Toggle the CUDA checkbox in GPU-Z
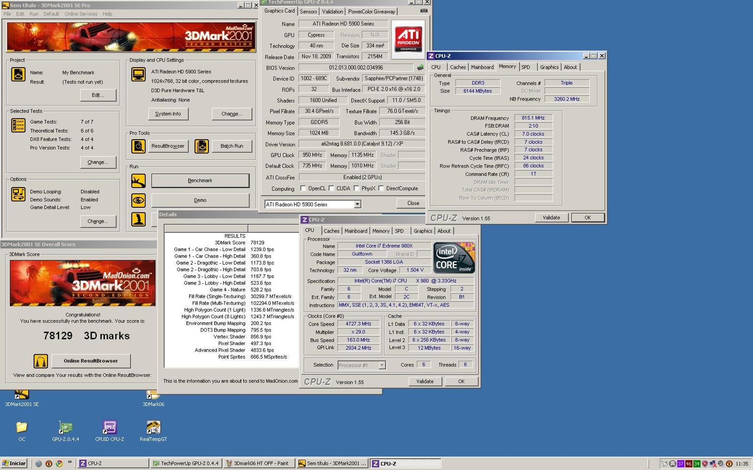This screenshot has width=753, height=470. point(331,188)
